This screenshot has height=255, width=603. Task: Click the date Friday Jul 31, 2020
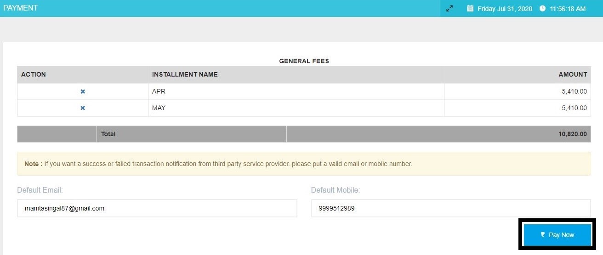(x=505, y=9)
